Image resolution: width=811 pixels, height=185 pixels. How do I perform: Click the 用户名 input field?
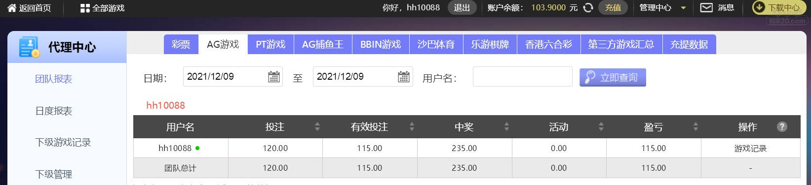click(x=523, y=77)
